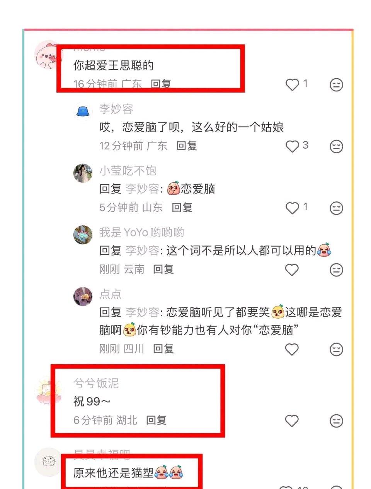Tap username 今今饭泥
371x489 pixels.
coord(96,383)
